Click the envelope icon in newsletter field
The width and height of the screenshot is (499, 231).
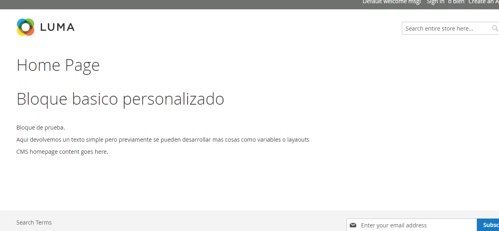tap(353, 225)
